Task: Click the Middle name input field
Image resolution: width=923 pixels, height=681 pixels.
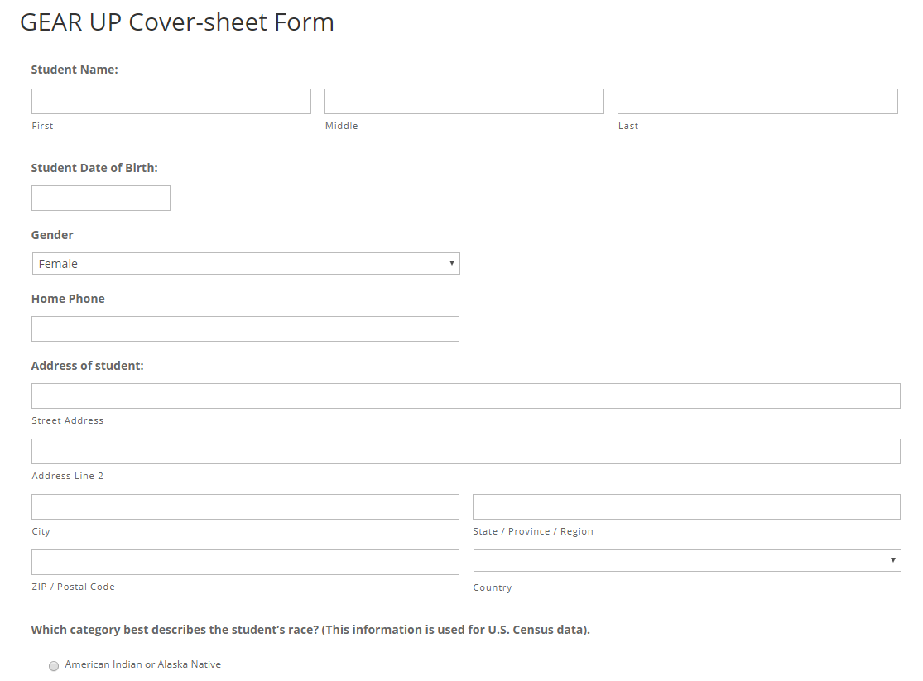Action: tap(464, 101)
